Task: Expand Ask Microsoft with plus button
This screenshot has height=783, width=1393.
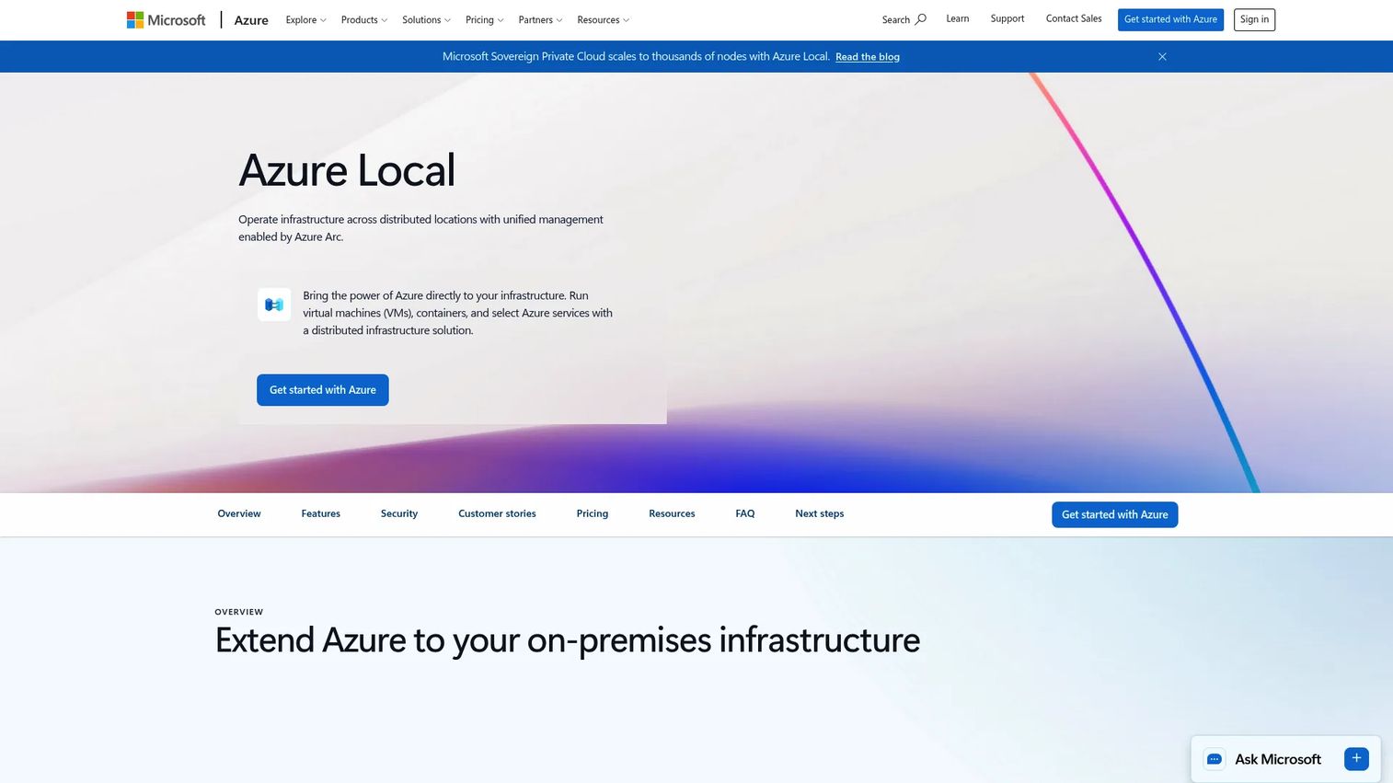Action: (x=1356, y=758)
